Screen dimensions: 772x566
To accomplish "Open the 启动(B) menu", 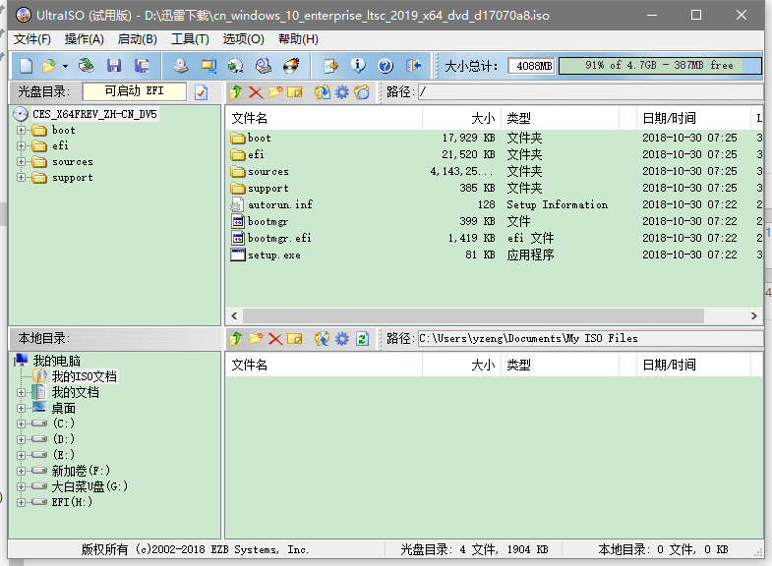I will point(138,39).
